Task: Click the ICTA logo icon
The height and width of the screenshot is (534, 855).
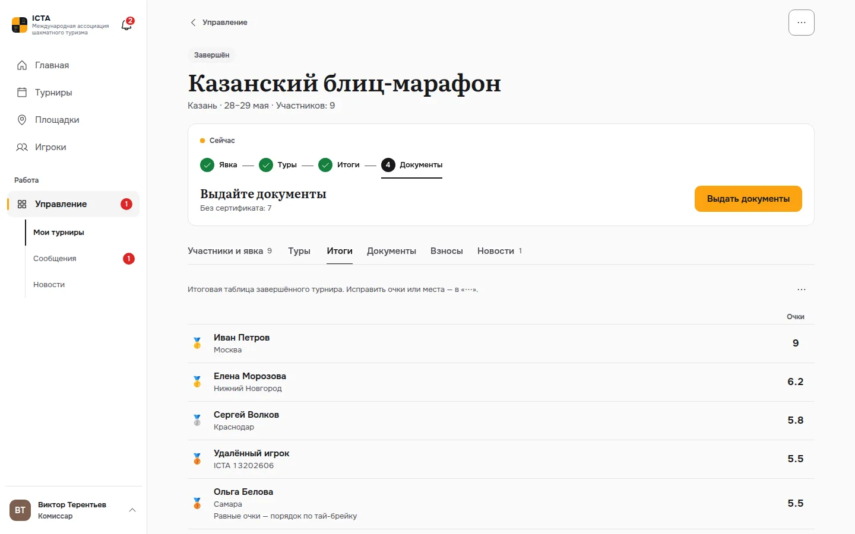Action: [20, 25]
